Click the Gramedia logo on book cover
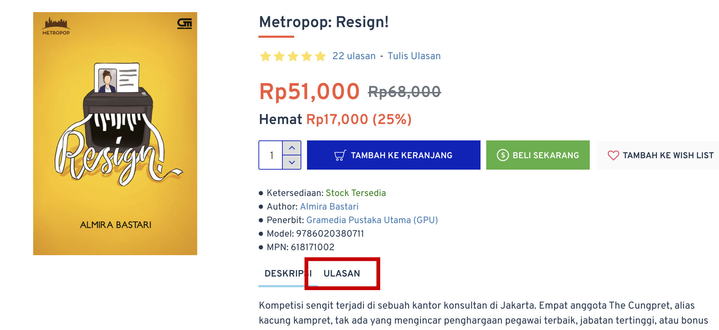 pyautogui.click(x=185, y=24)
